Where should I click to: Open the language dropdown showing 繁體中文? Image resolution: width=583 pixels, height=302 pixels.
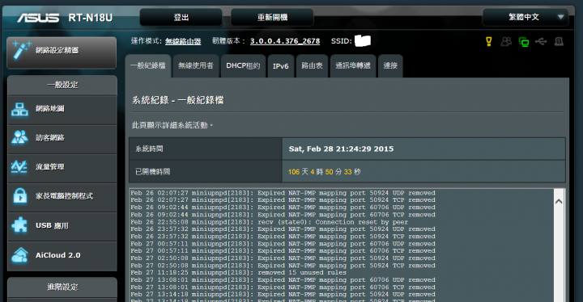point(525,17)
